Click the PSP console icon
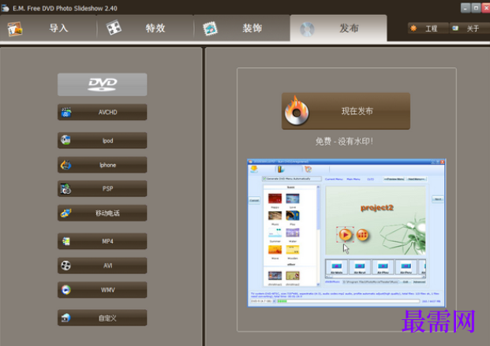Screen dimensions: 490x346 pyautogui.click(x=65, y=188)
